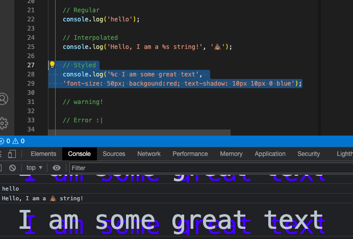
Task: Click the errors count icon in status bar
Action: (x=2, y=141)
